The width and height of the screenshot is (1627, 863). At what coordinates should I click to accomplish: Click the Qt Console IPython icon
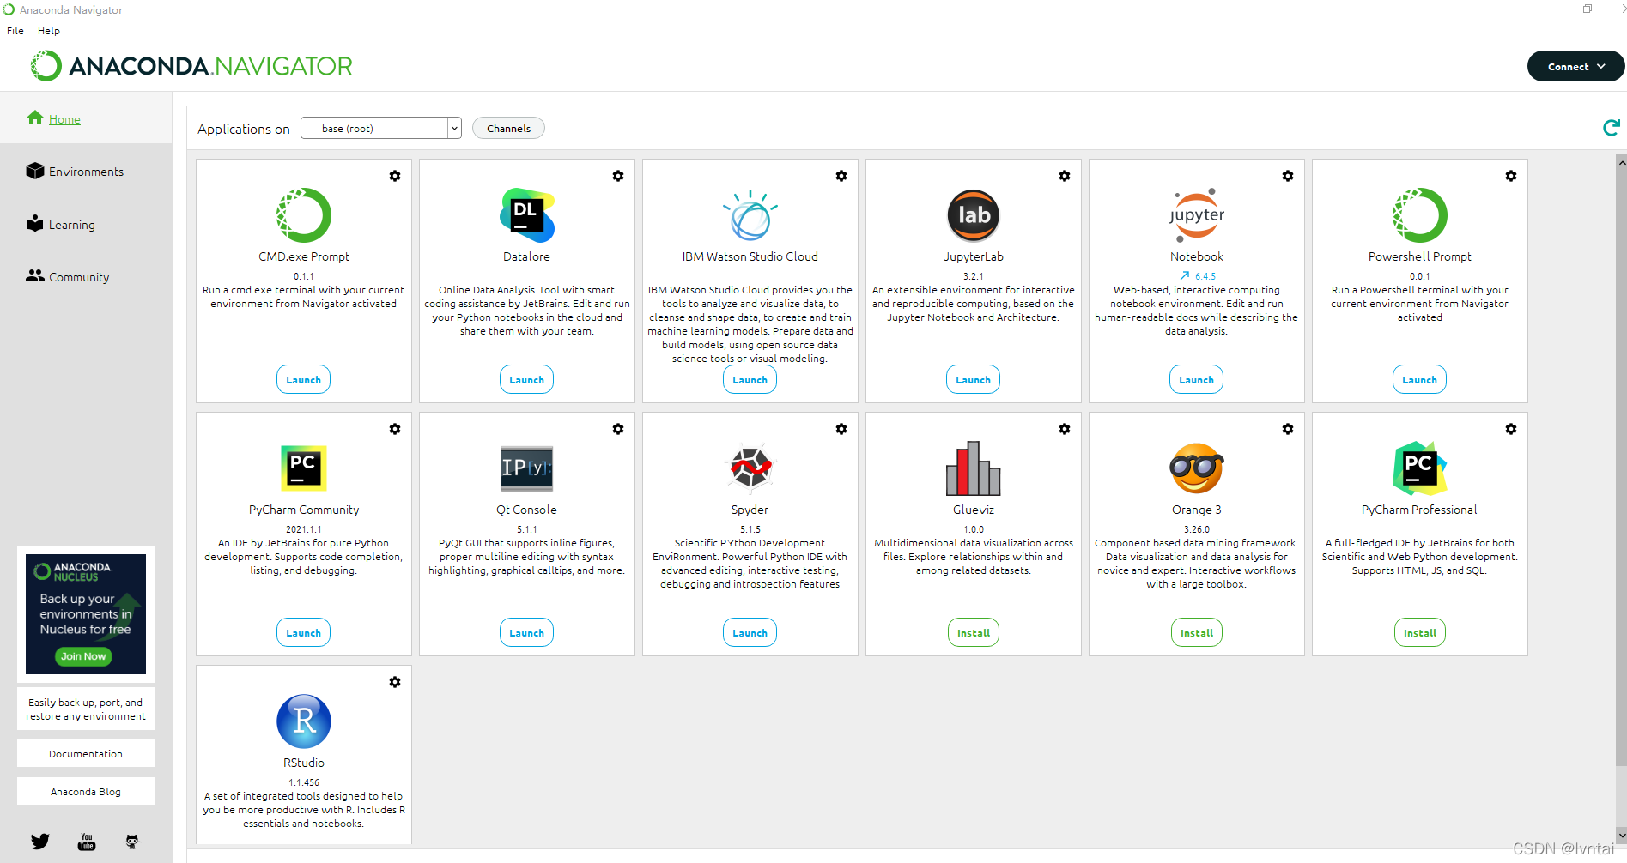pyautogui.click(x=527, y=468)
